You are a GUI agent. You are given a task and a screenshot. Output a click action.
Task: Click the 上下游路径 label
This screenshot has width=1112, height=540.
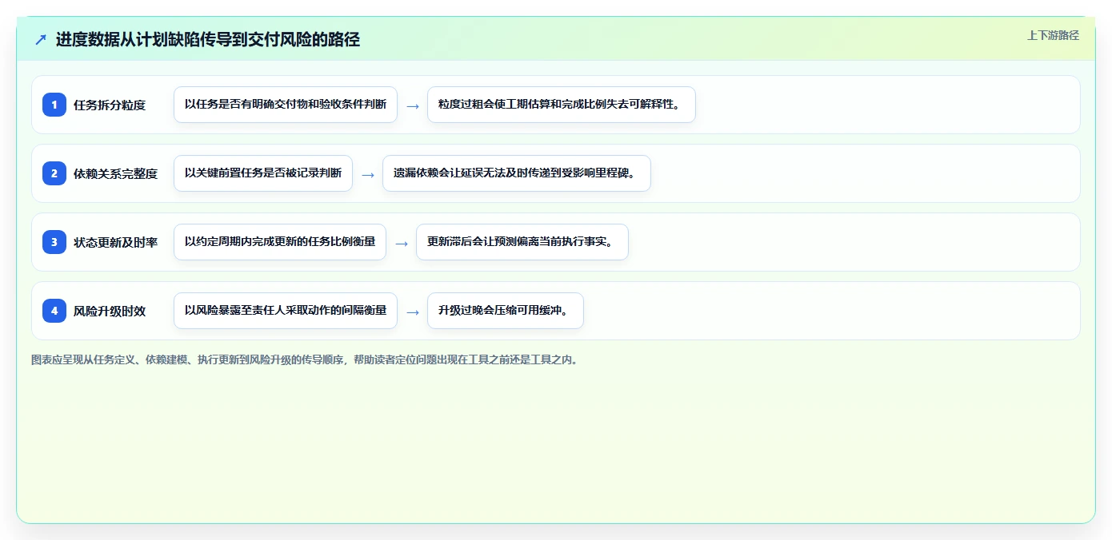(x=1053, y=35)
